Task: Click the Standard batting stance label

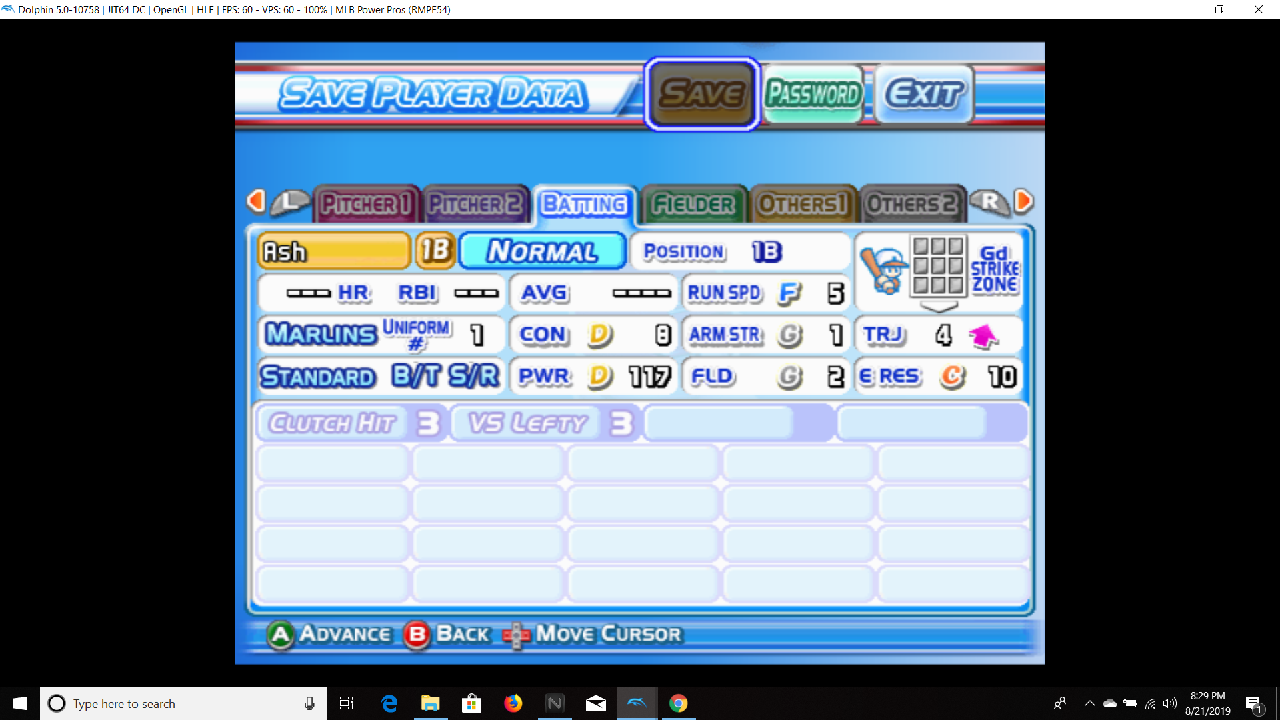Action: 318,377
